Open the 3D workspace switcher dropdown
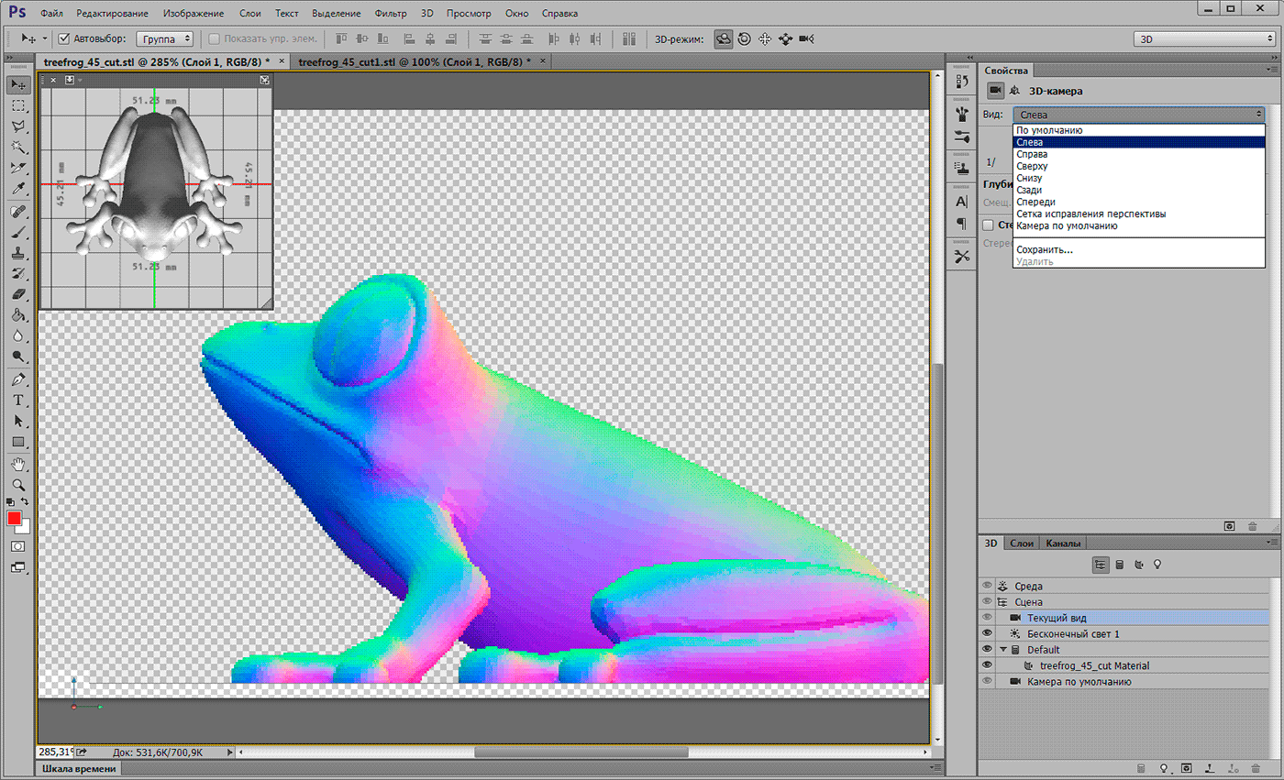Screen dimensions: 1284x780 (x=1202, y=38)
